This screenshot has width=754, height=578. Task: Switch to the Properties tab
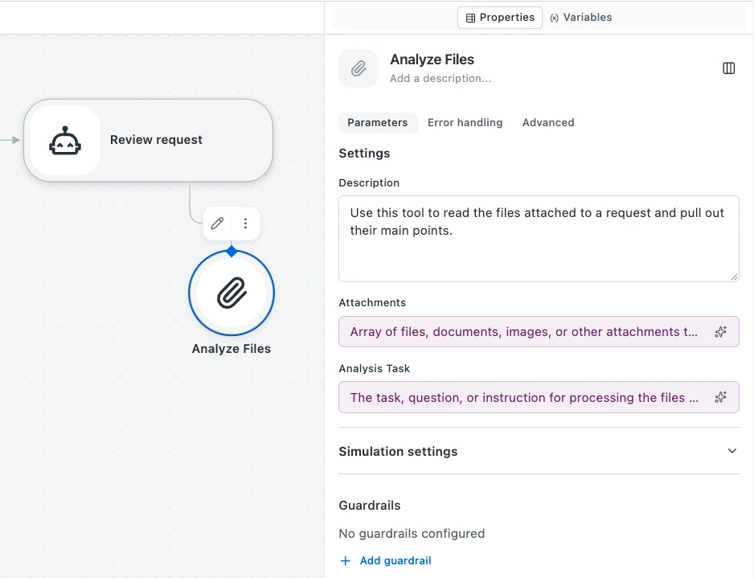pyautogui.click(x=500, y=18)
